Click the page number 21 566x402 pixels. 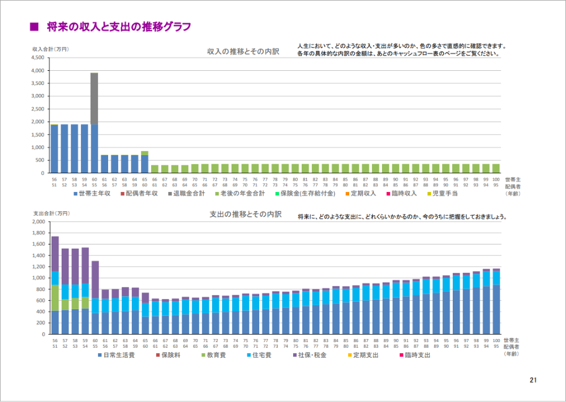point(533,380)
